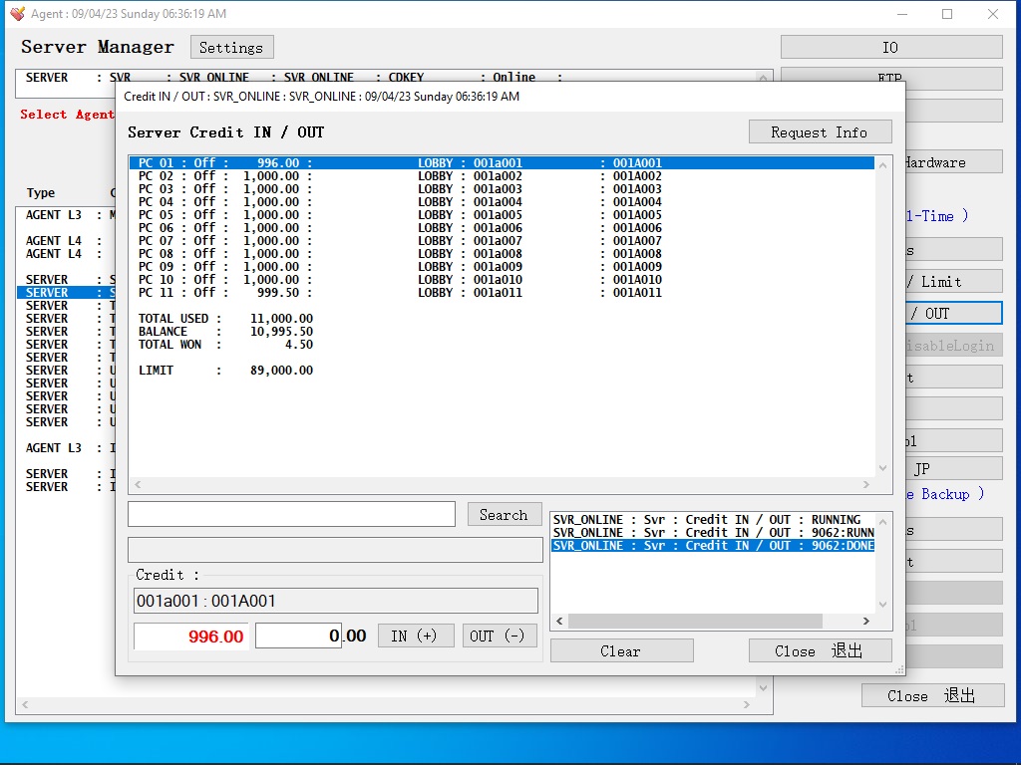This screenshot has height=765, width=1021.
Task: Click the Clear log button
Action: click(x=621, y=651)
